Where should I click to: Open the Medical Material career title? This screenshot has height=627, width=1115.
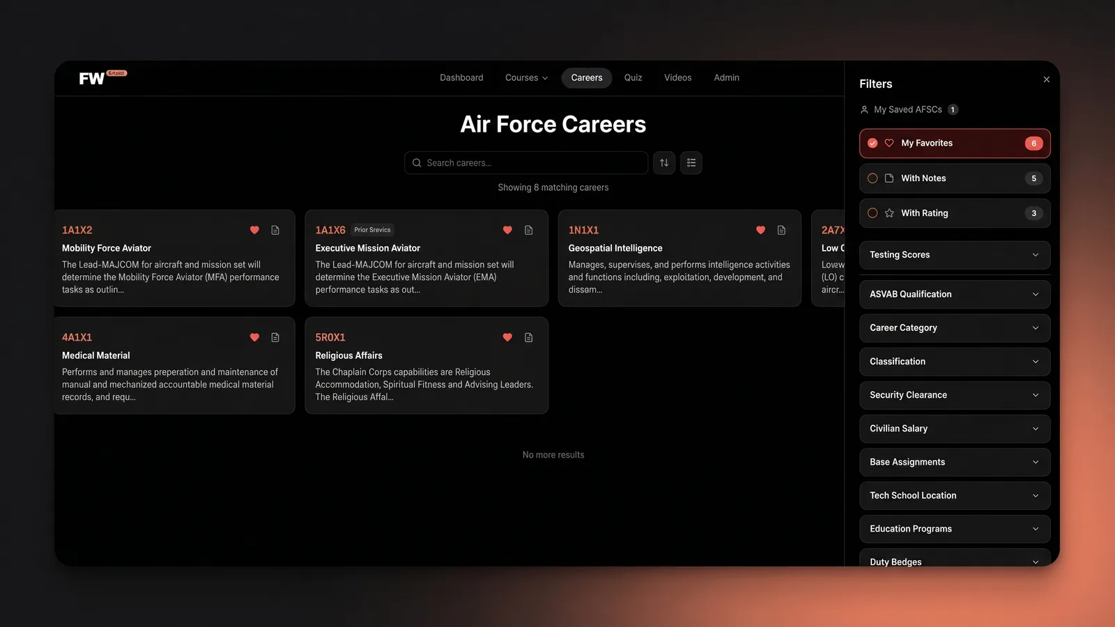point(95,355)
